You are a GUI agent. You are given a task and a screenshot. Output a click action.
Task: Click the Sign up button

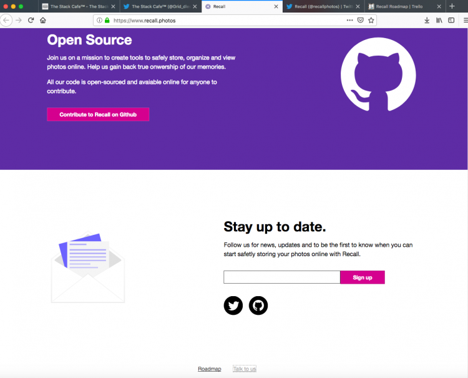[363, 277]
